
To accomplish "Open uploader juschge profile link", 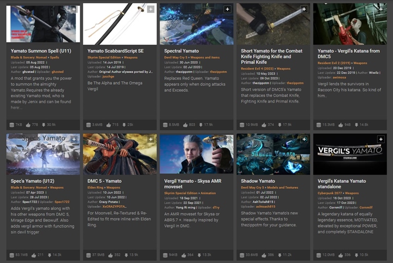I will [108, 76].
